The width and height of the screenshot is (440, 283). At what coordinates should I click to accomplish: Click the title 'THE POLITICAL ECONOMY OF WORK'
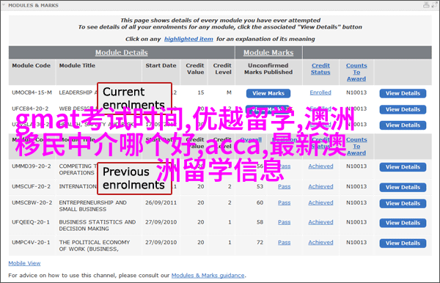click(x=95, y=246)
